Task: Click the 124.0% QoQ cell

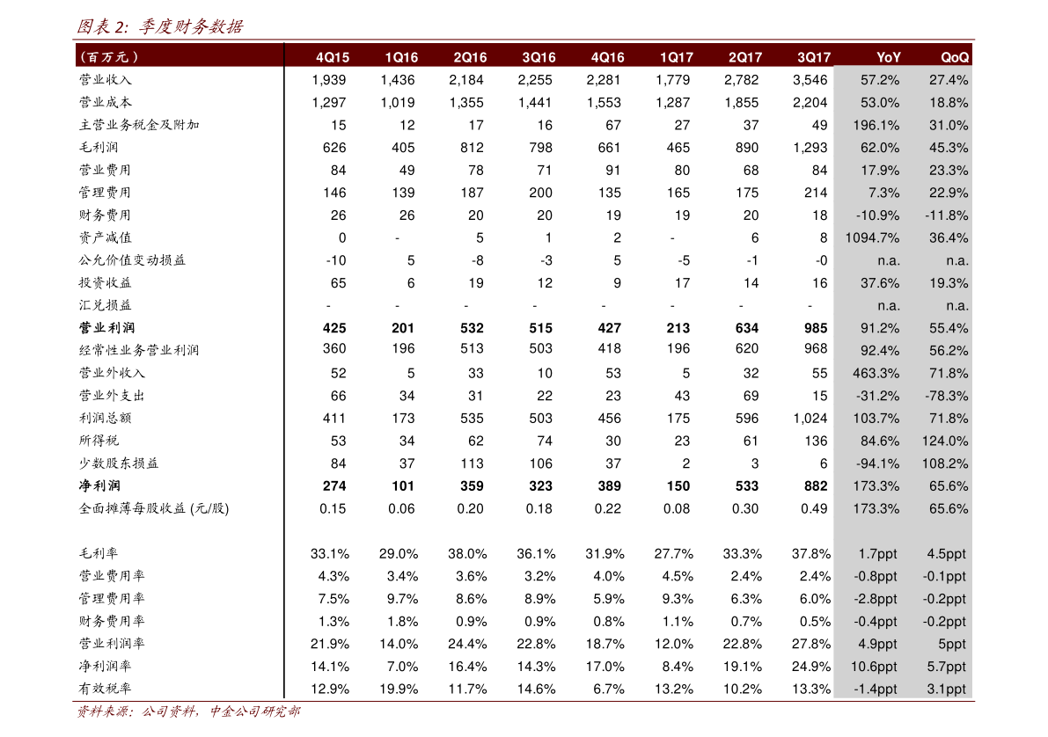Action: 947,441
